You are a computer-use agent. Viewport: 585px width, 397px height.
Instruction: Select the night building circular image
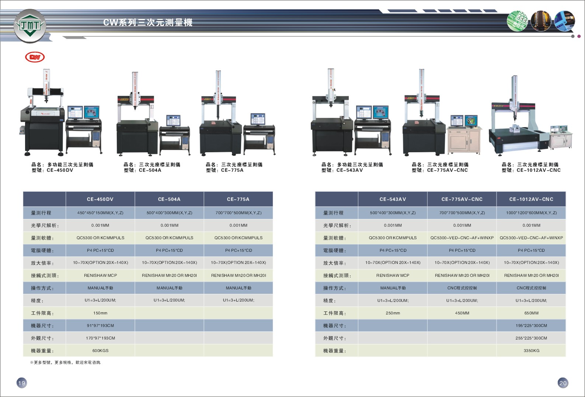541,21
